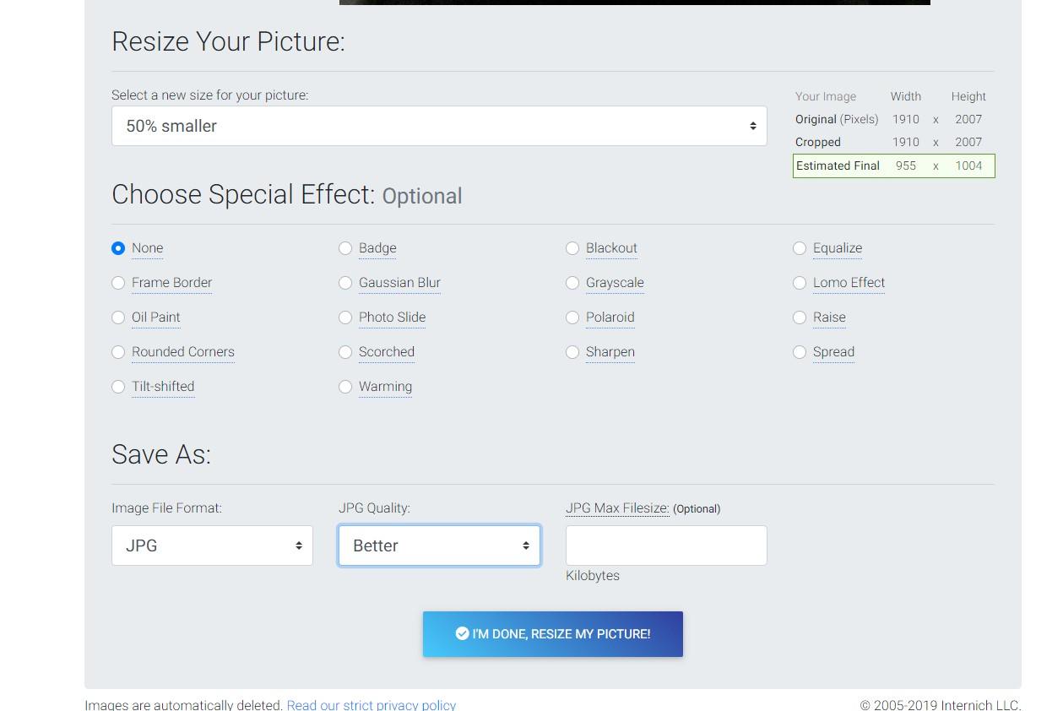Choose the Polaroid effect radio button
Viewport: 1063px width, 711px height.
(572, 318)
